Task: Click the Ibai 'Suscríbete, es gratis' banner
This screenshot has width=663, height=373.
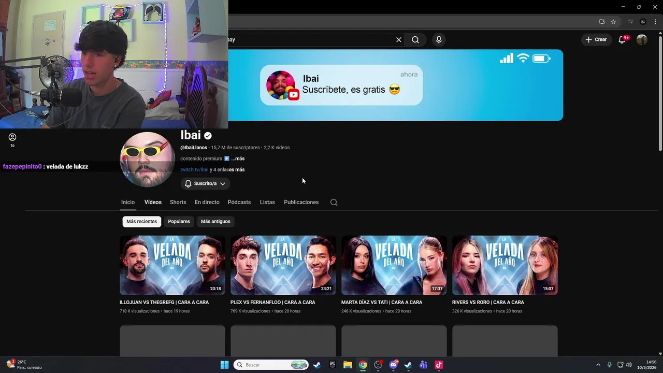Action: click(x=341, y=85)
